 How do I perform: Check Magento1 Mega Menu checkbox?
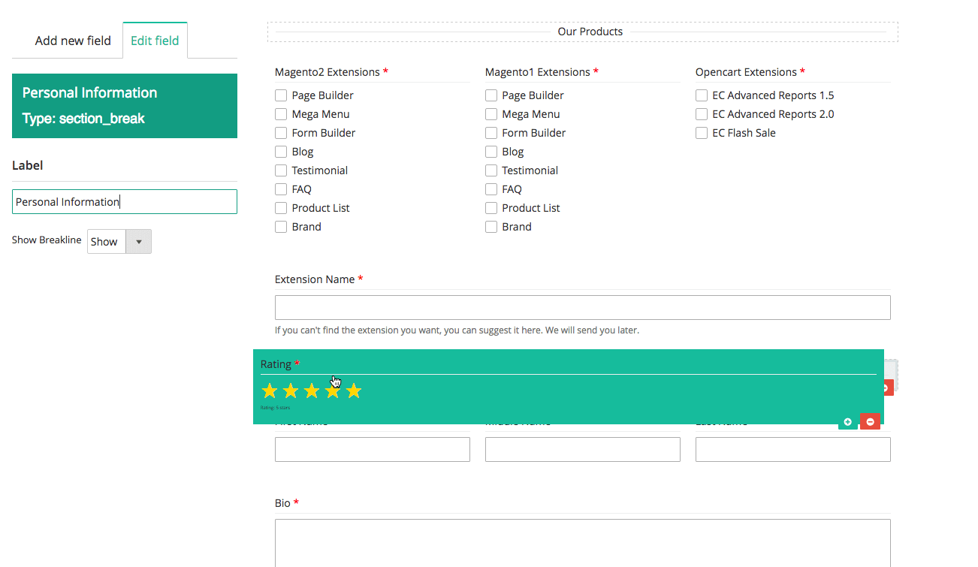coord(491,114)
